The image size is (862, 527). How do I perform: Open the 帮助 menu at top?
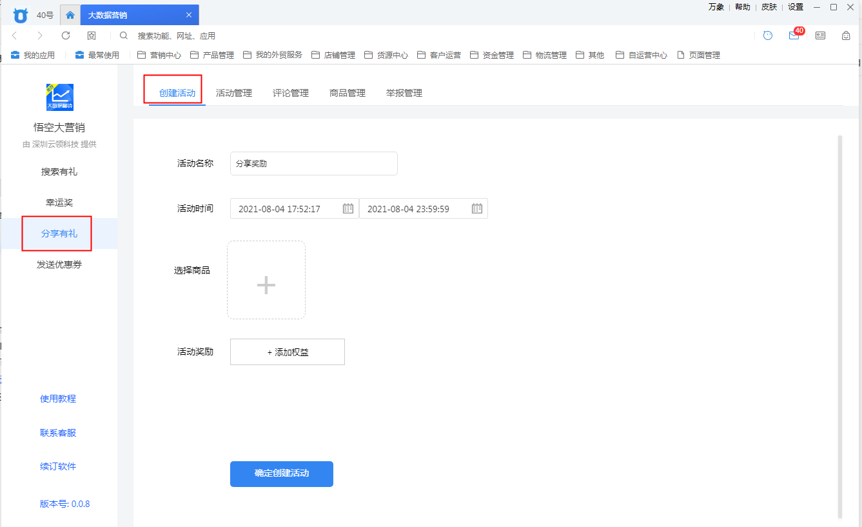pos(743,6)
